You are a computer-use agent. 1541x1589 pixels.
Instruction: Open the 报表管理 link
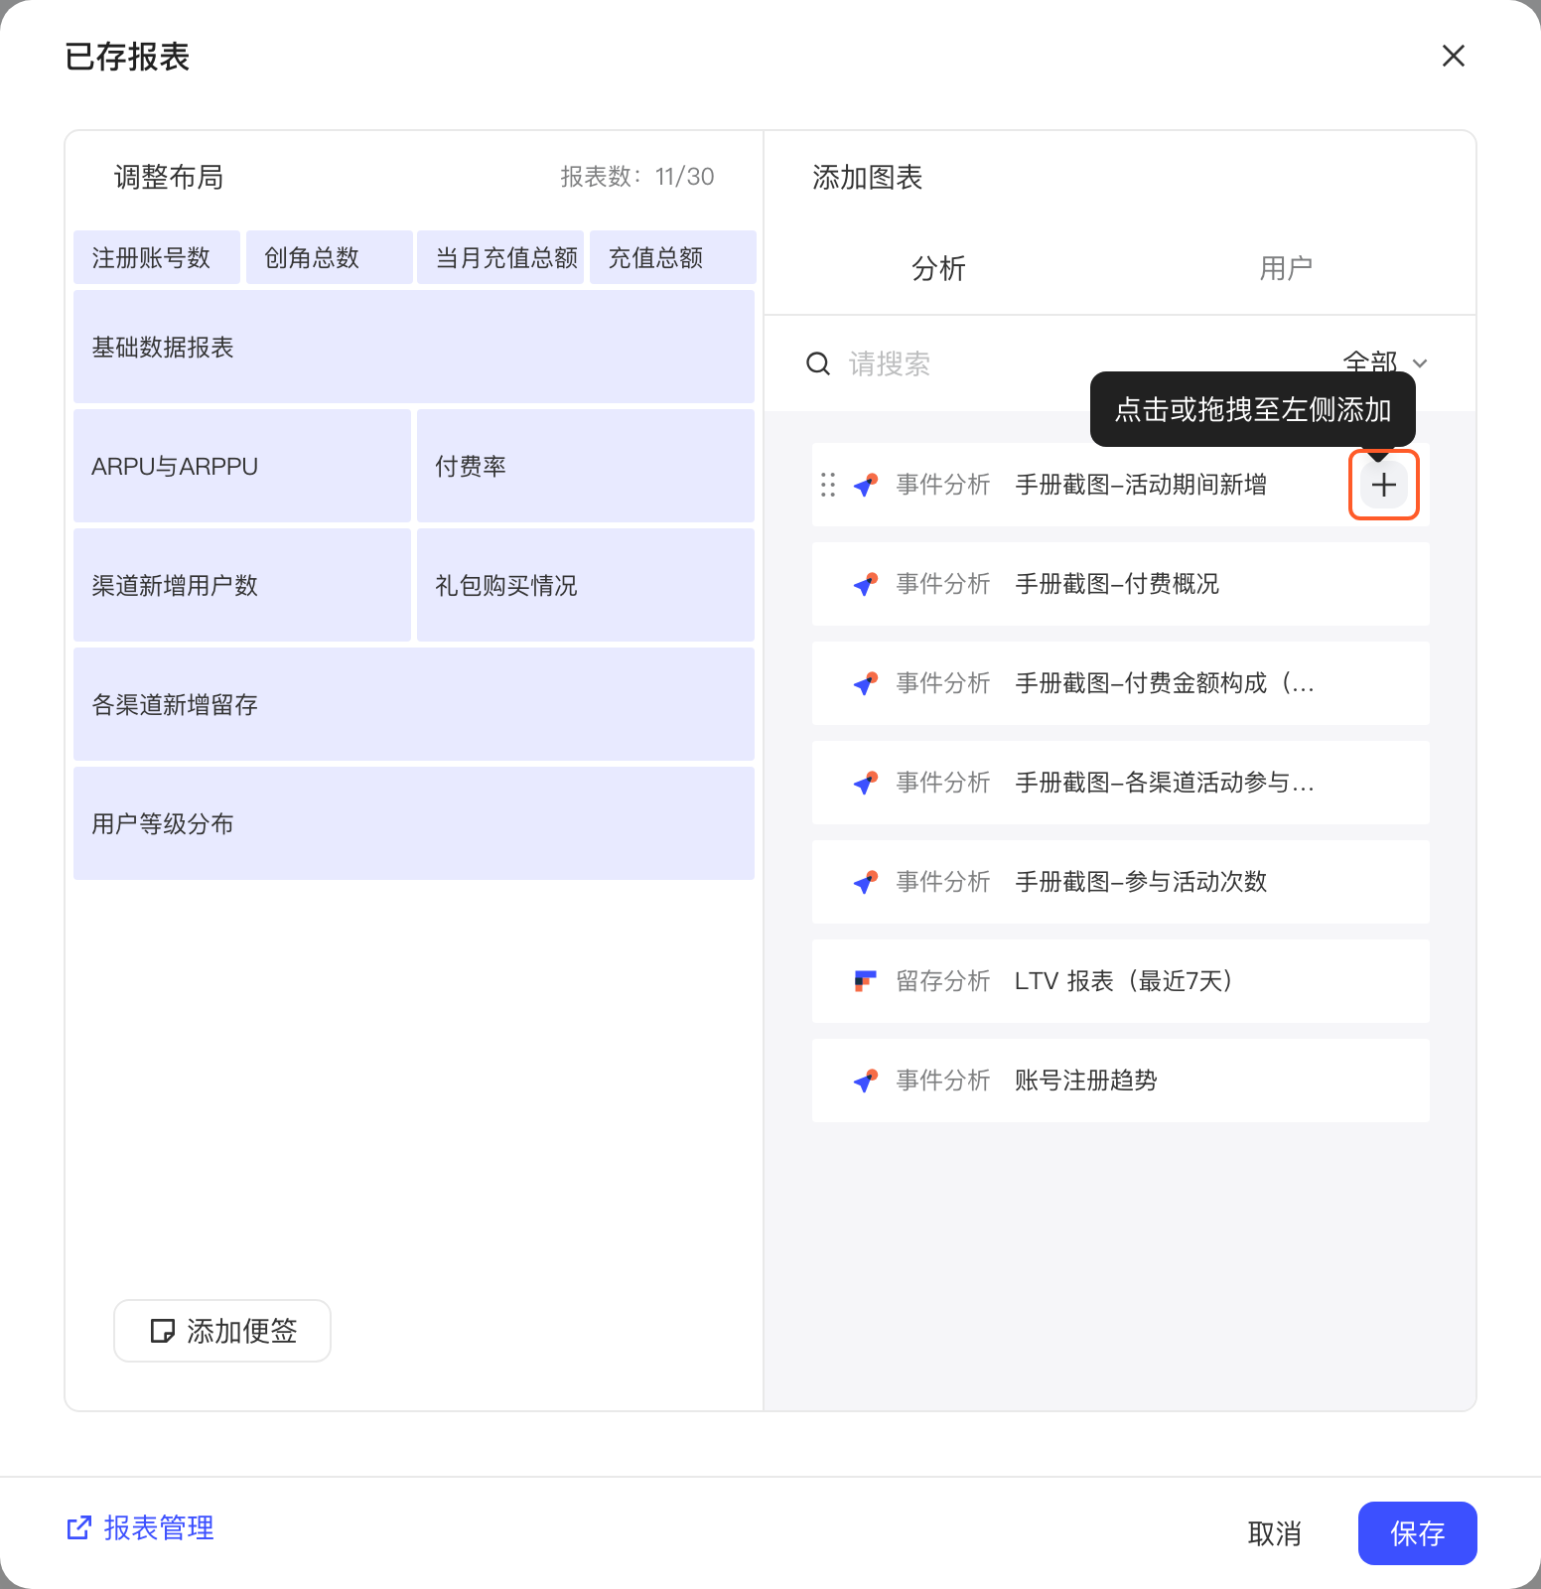(140, 1527)
